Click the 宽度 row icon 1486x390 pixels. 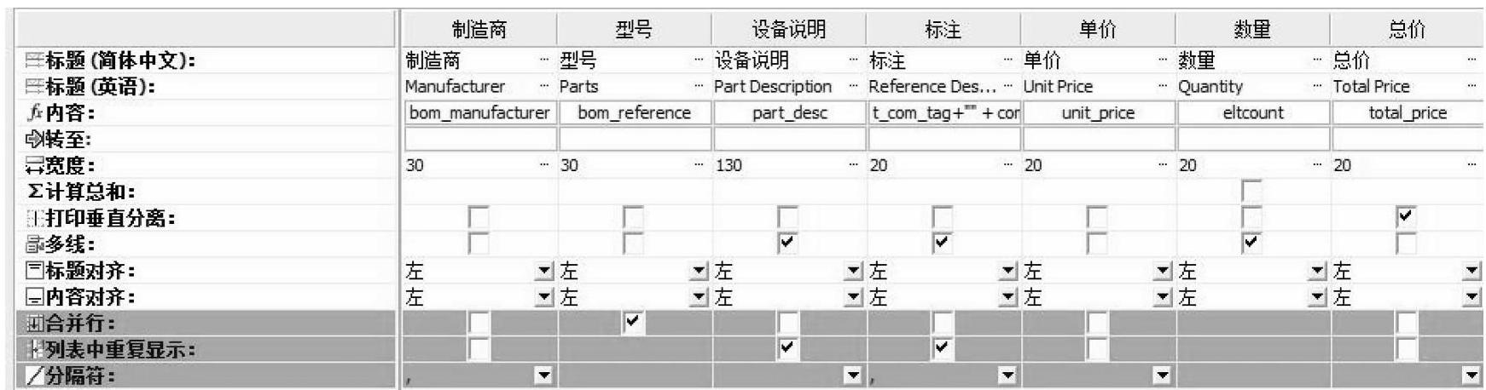coord(34,166)
